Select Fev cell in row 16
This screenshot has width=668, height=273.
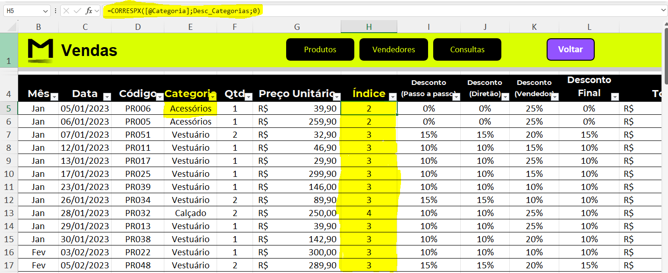click(38, 252)
